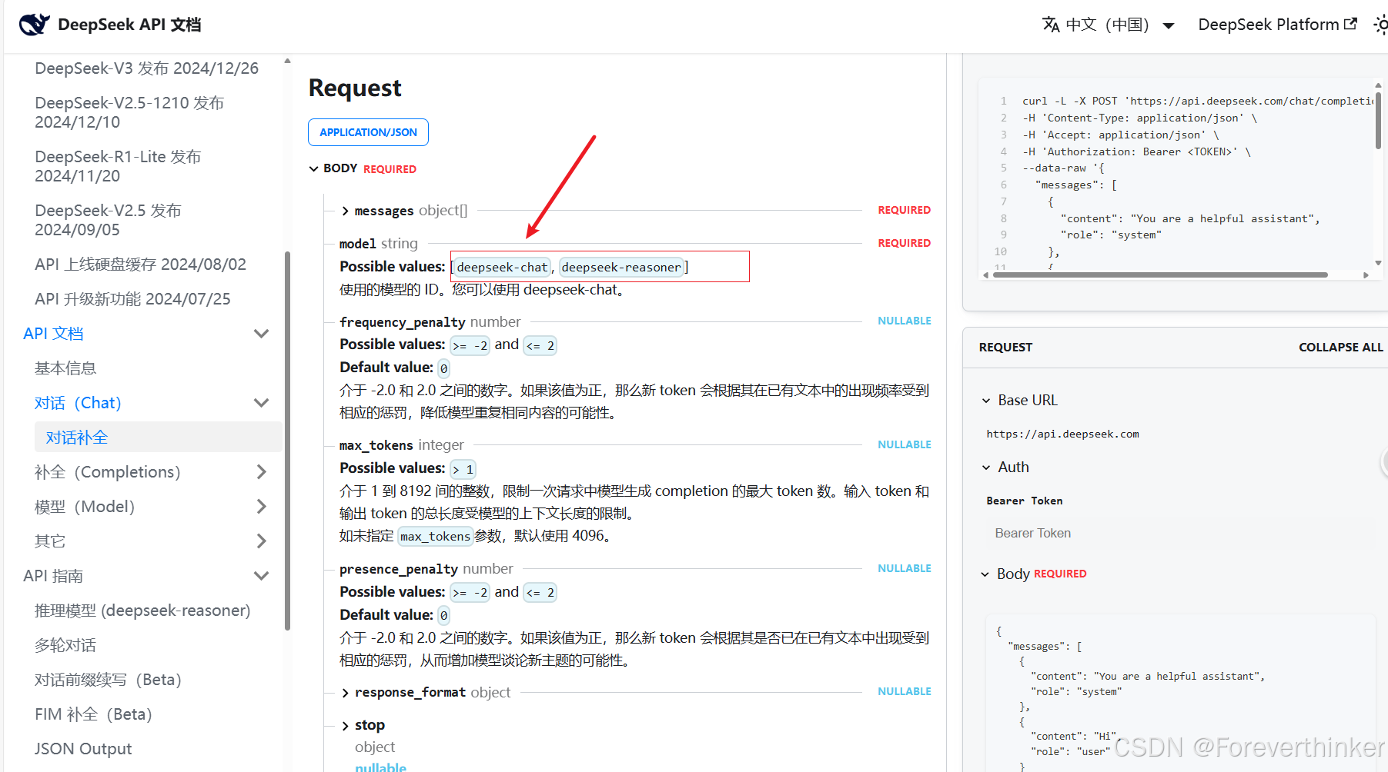Expand the stop field chevron
This screenshot has width=1388, height=772.
tap(346, 726)
